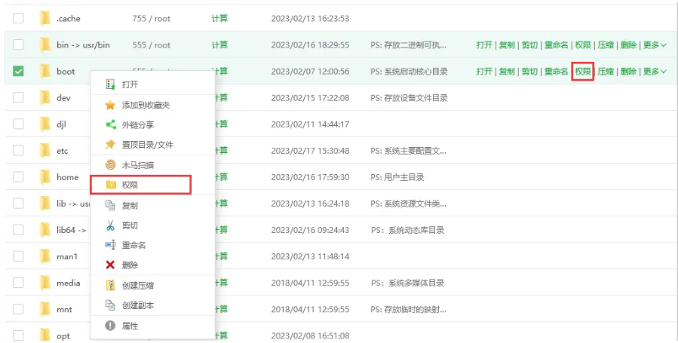Click the spiral icon for 木马扫描
Viewport: 678px width, 343px height.
coord(110,165)
